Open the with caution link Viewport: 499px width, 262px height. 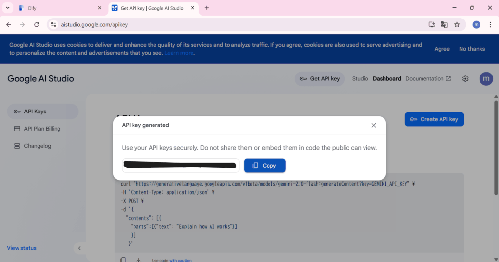[180, 260]
